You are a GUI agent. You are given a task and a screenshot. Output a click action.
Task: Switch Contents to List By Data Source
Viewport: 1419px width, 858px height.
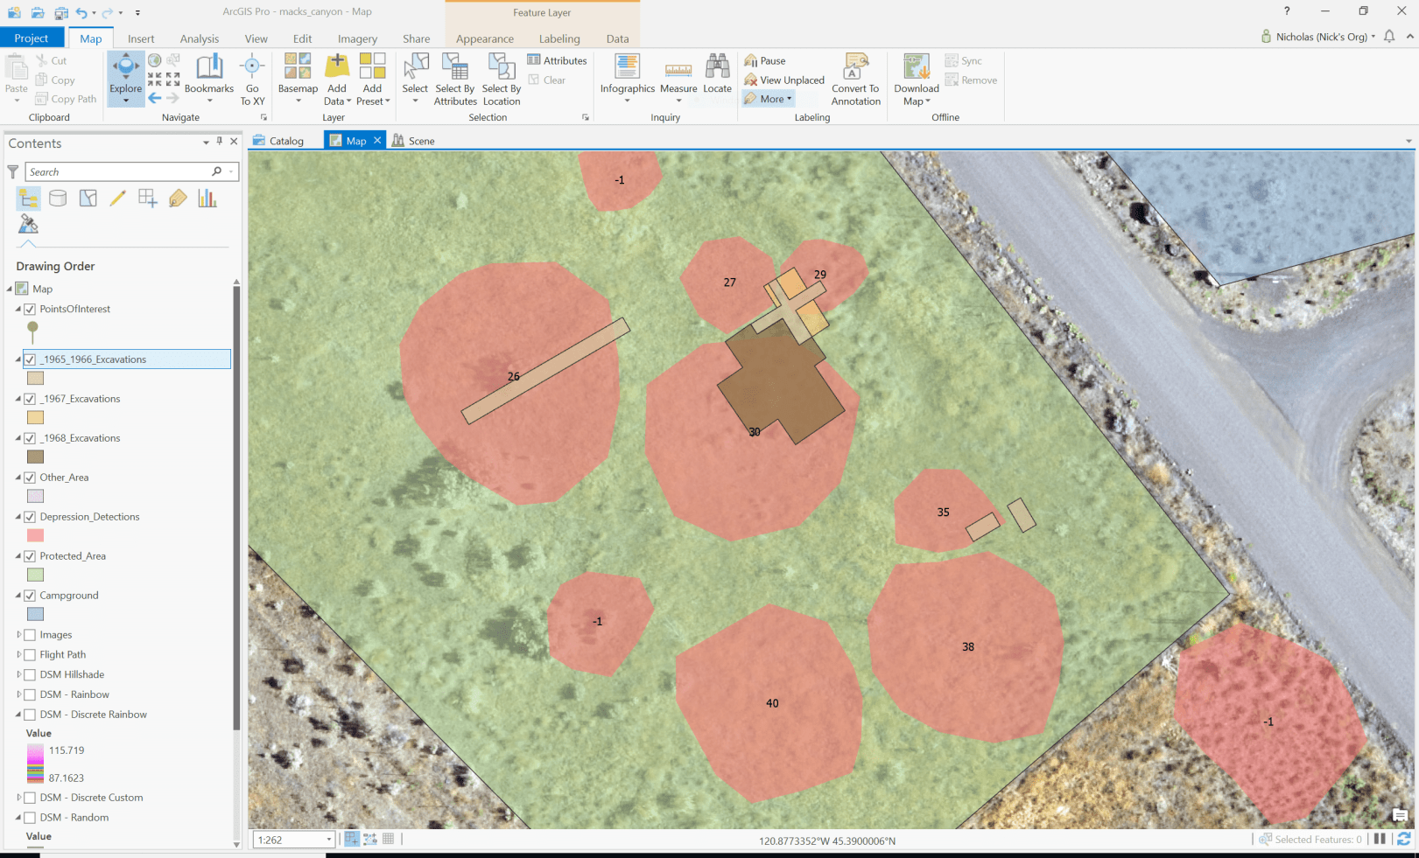[x=58, y=198]
